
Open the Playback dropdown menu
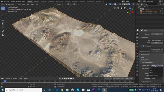[9, 78]
